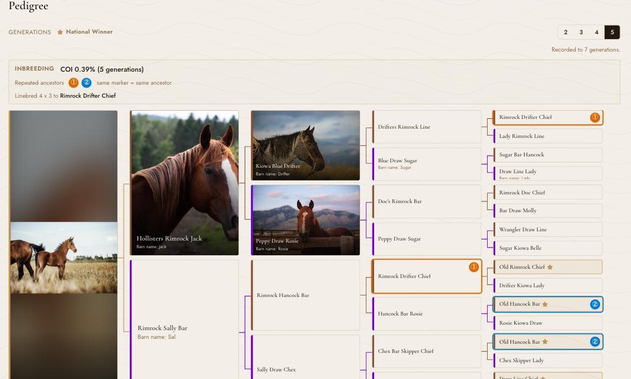Open Wrangler Draw Line entry
This screenshot has width=631, height=379.
point(548,229)
